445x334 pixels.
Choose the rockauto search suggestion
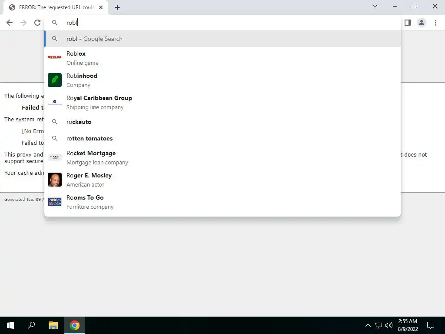pyautogui.click(x=222, y=122)
